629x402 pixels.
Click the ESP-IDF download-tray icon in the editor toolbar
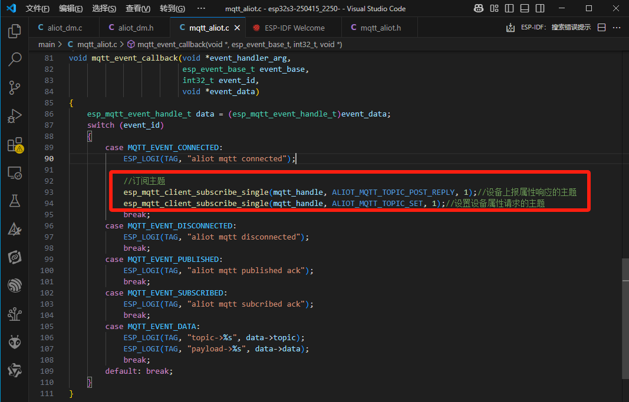pos(511,28)
